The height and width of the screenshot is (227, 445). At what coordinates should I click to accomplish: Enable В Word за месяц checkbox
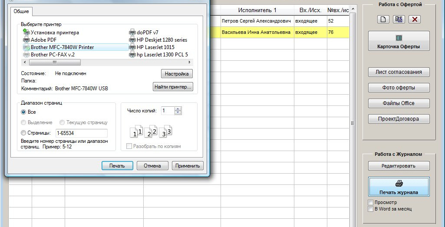[x=370, y=209]
